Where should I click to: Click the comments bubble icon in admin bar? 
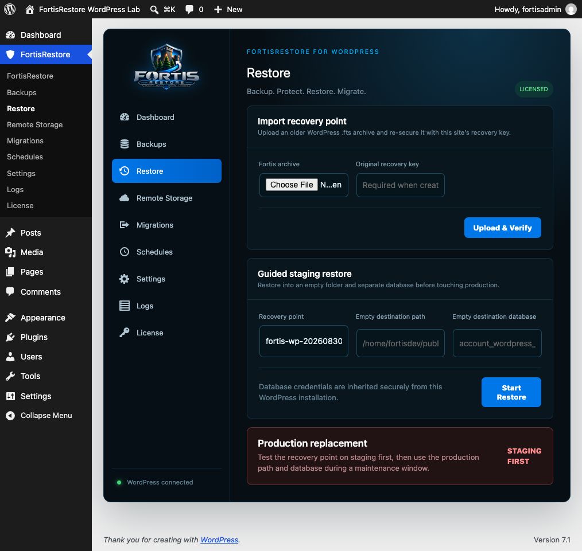(189, 10)
